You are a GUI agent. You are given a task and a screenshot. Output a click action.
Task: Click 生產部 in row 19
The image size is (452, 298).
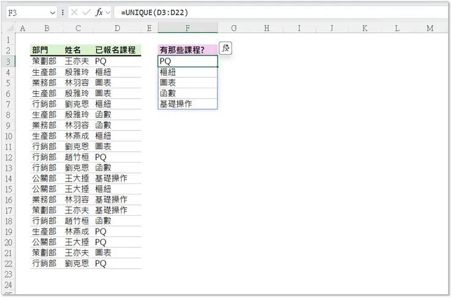pyautogui.click(x=44, y=232)
